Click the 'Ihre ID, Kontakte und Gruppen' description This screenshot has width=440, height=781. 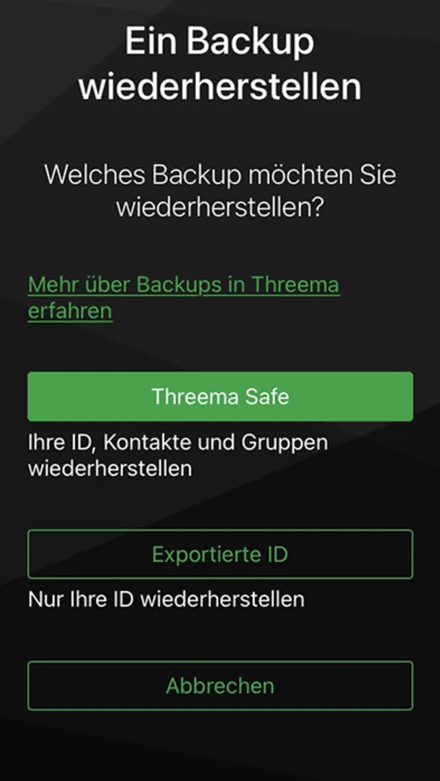[178, 443]
